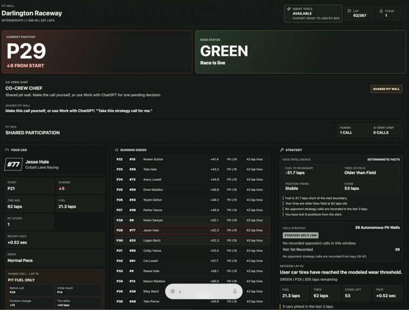Select the AI Crew Chief 0 Calls box

click(386, 130)
